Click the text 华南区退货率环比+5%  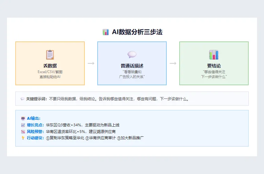66,132
